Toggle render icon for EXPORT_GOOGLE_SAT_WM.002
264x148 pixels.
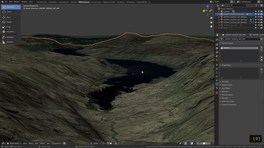click(x=262, y=20)
